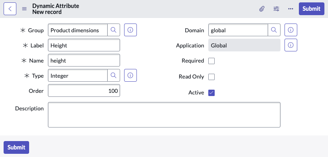Focus the Type field showing Integer
The height and width of the screenshot is (157, 328).
[78, 75]
